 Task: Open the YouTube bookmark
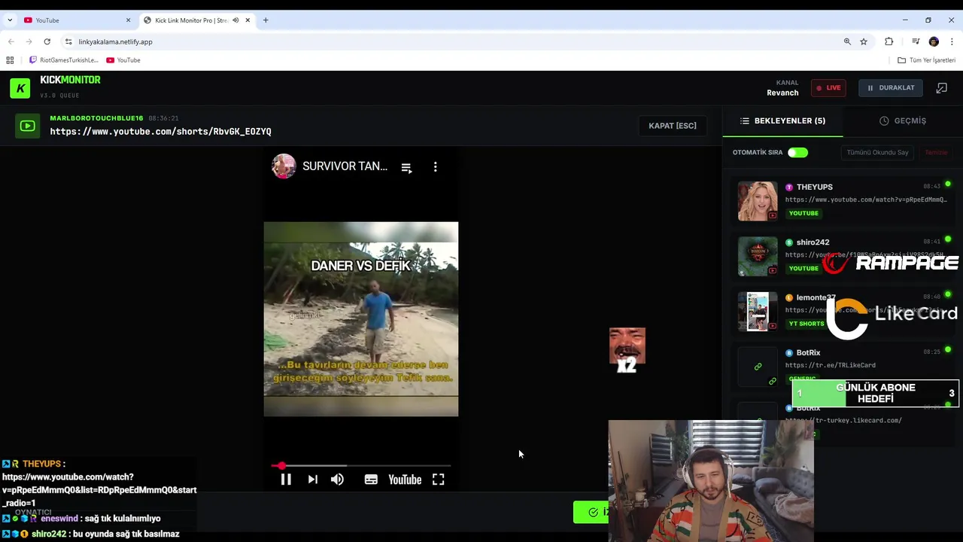point(123,60)
